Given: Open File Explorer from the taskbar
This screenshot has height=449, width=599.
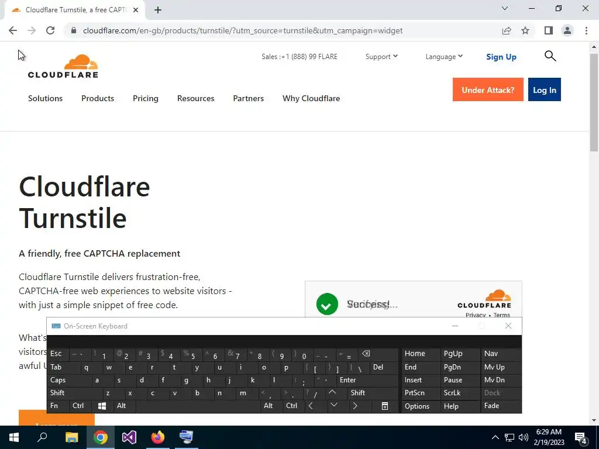Looking at the screenshot, I should click(x=71, y=437).
